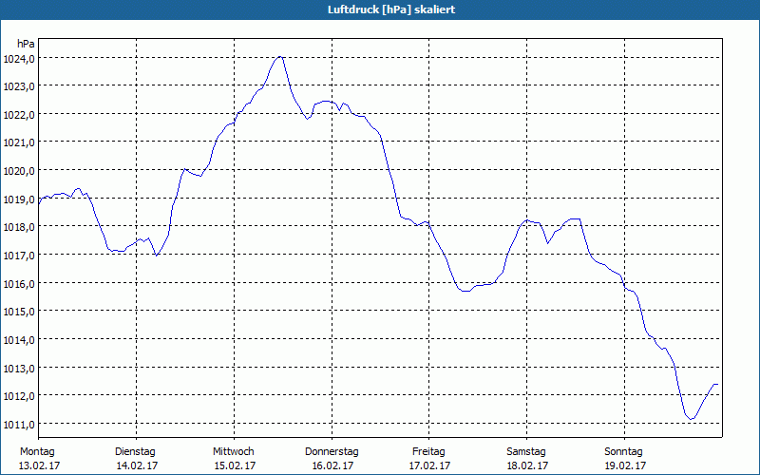The width and height of the screenshot is (760, 475).
Task: Select the 1018,0 y-axis value
Action: coord(19,228)
